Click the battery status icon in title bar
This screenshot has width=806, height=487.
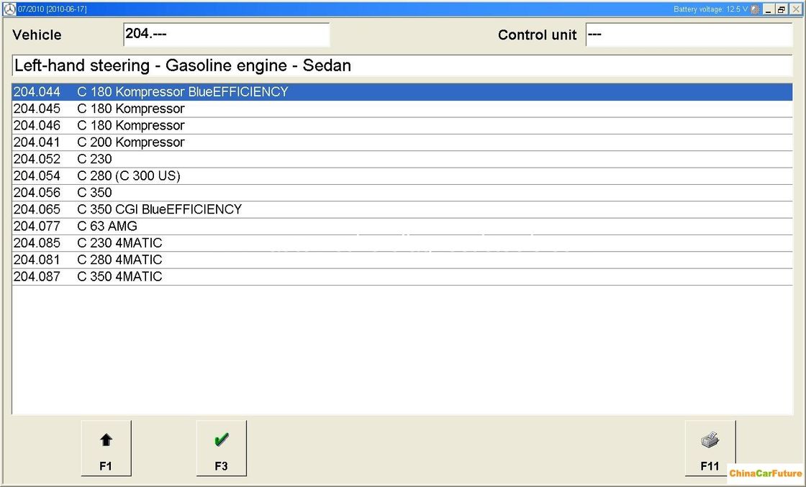click(x=755, y=9)
